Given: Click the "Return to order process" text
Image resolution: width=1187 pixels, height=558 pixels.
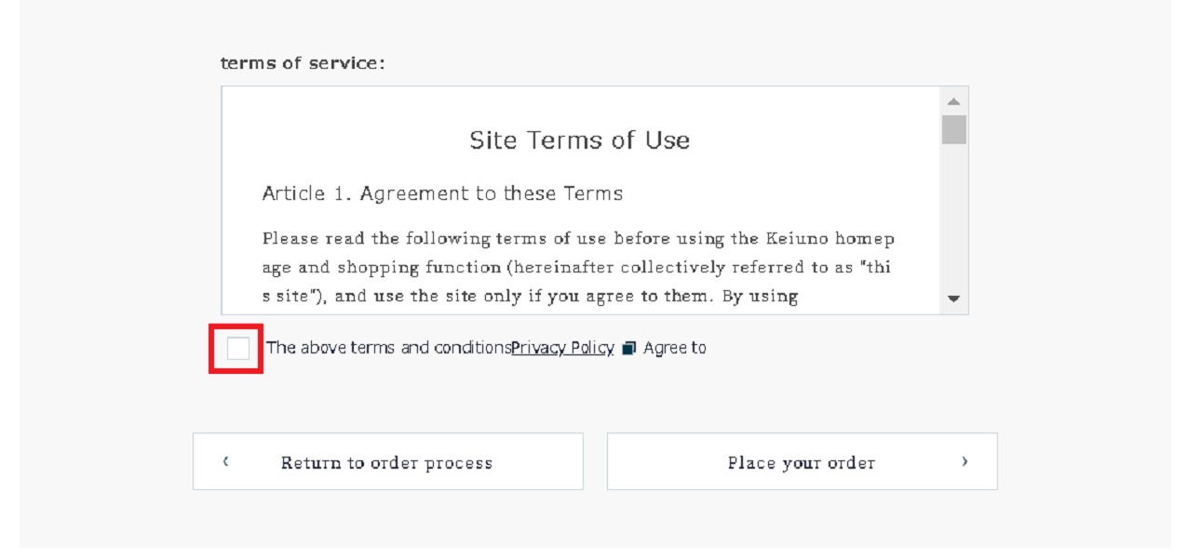Looking at the screenshot, I should 386,462.
